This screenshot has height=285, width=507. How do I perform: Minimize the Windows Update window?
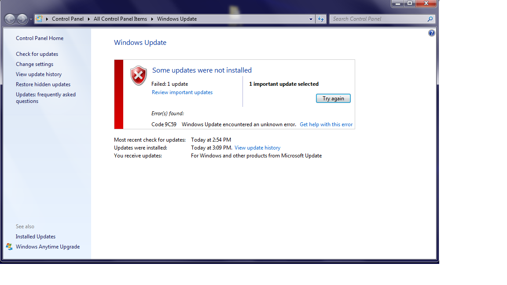coord(398,4)
